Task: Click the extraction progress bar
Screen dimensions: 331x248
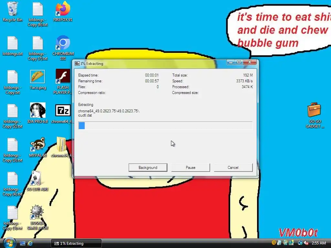Action: 165,126
